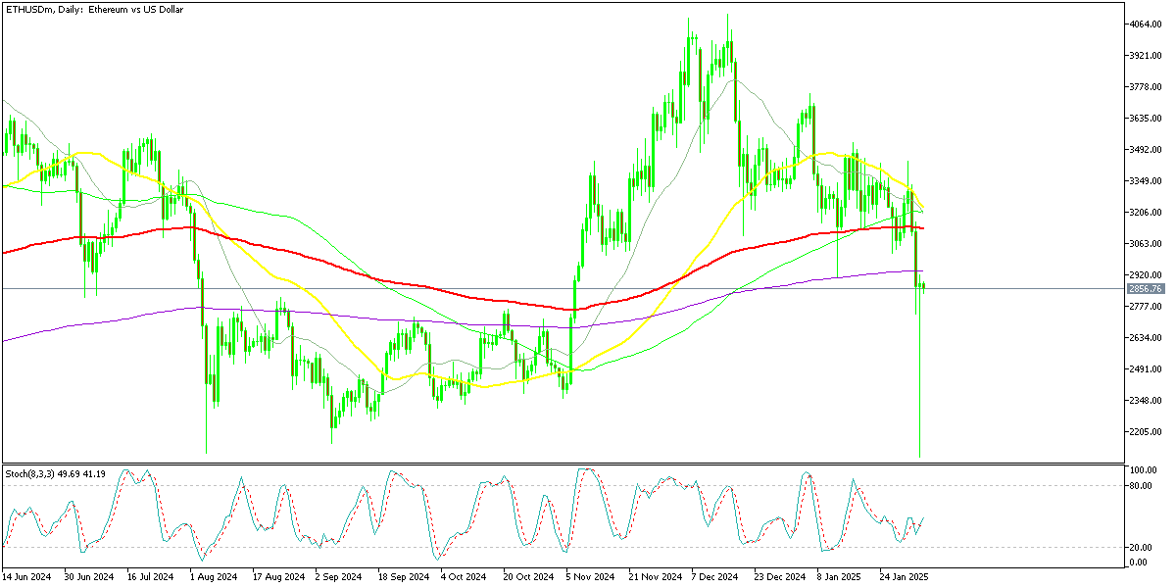
Task: Click the 2348.00 price axis label
Action: point(1146,401)
